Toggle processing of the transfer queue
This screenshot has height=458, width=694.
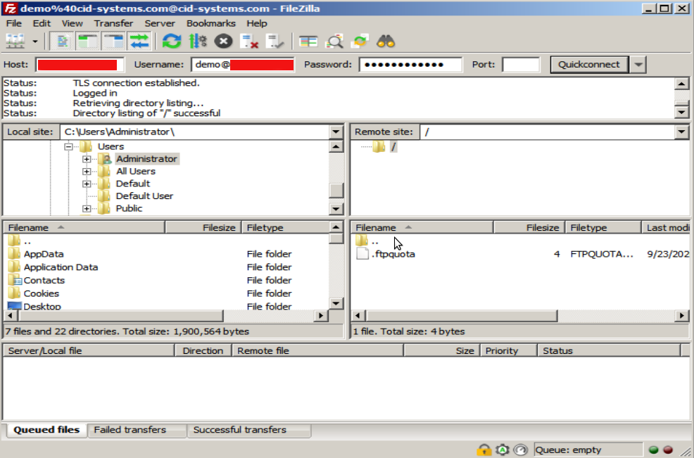198,42
